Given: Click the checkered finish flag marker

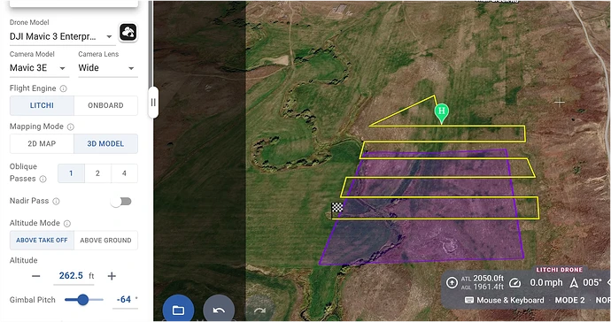Looking at the screenshot, I should tap(336, 209).
